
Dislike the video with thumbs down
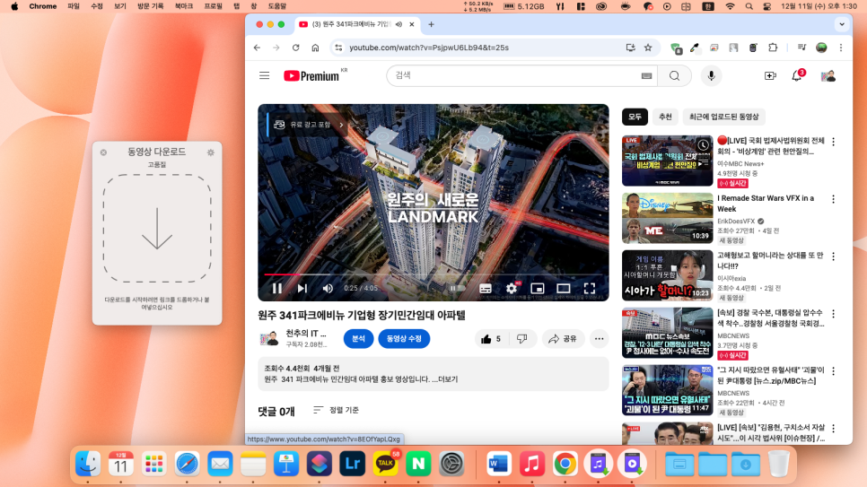[x=522, y=339]
